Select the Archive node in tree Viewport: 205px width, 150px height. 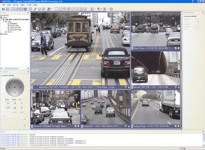10,32
